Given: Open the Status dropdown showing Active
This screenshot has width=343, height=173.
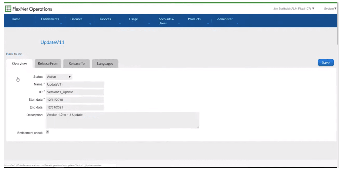Looking at the screenshot, I should [x=59, y=77].
